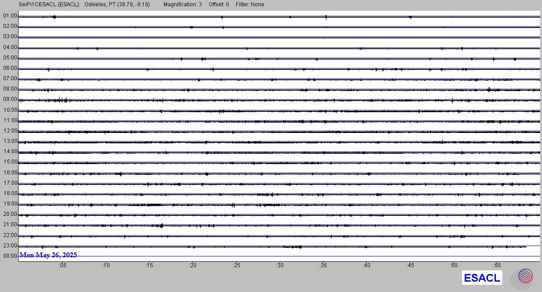Click the :30 minute axis label
Viewport: 542px width, 292px height.
280,265
